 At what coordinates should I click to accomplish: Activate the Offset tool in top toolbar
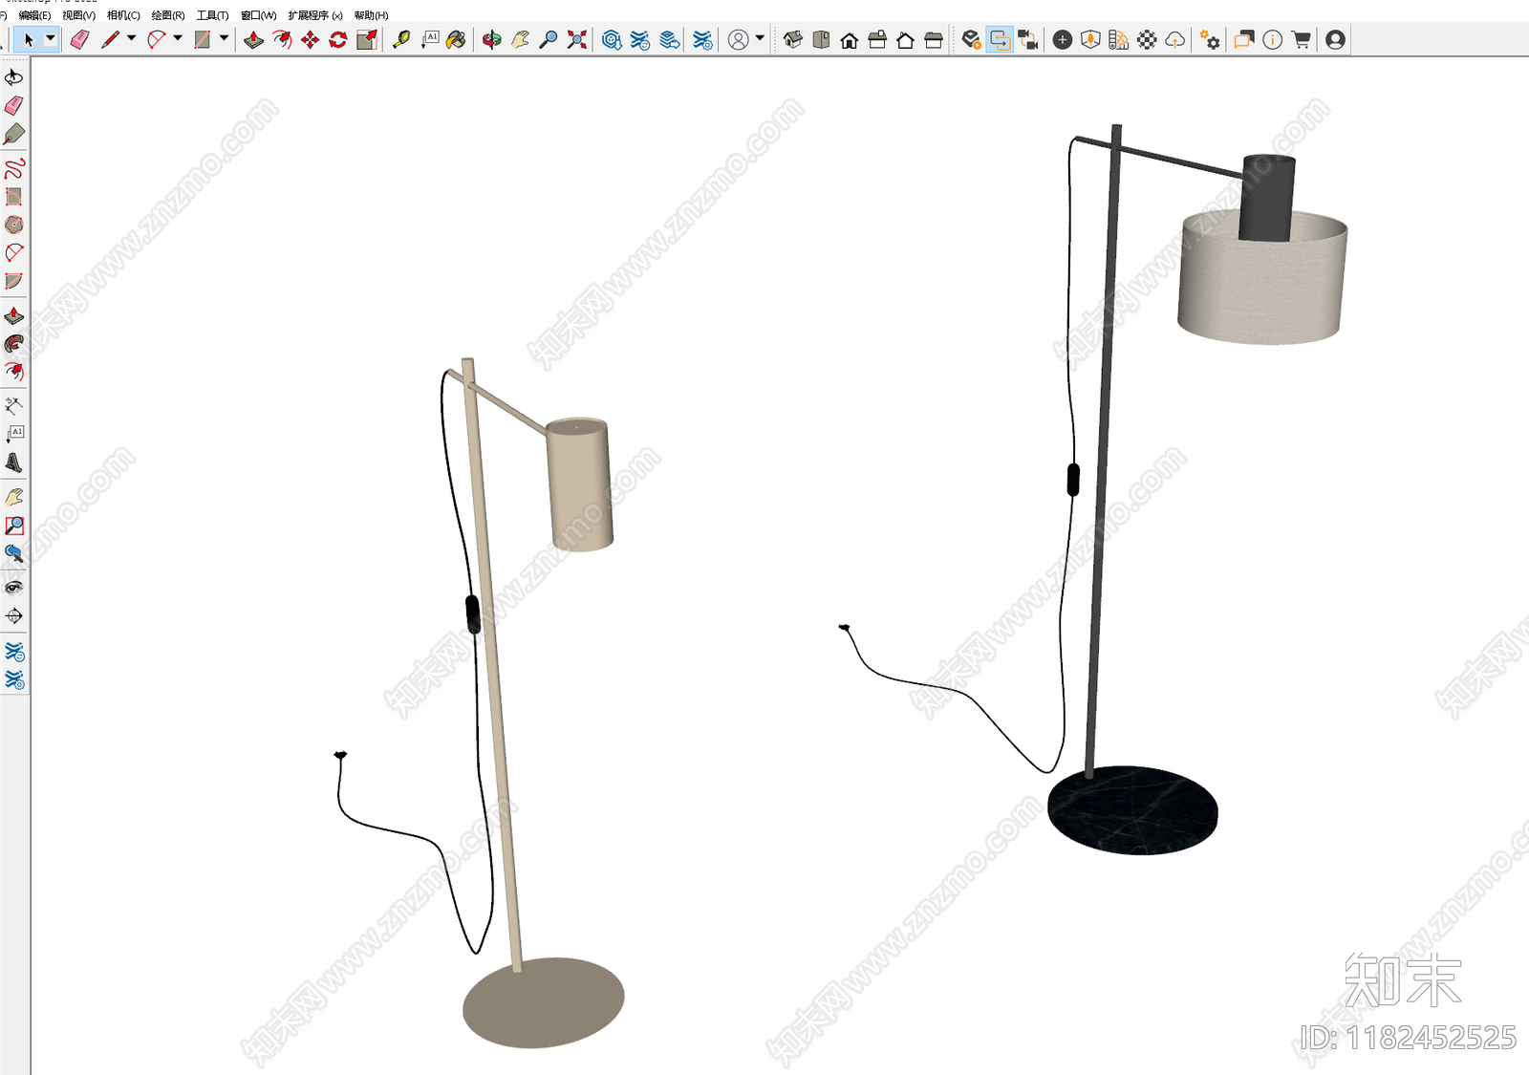pyautogui.click(x=282, y=39)
